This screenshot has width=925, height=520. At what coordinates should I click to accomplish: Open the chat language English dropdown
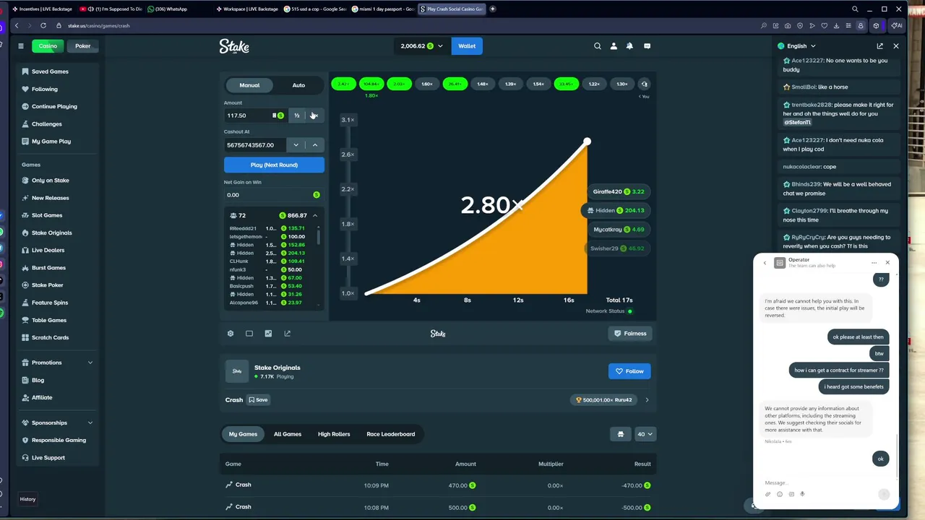[x=797, y=46]
